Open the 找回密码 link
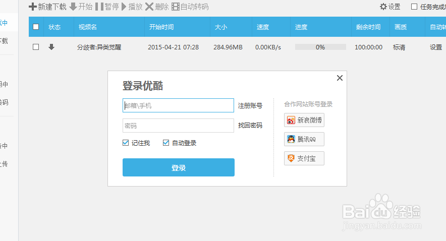The height and width of the screenshot is (241, 446). pyautogui.click(x=250, y=126)
